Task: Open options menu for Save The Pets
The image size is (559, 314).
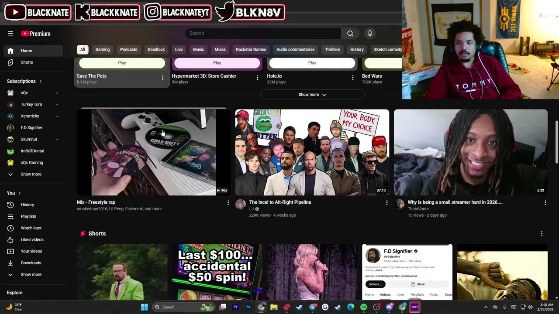Action: [x=162, y=78]
